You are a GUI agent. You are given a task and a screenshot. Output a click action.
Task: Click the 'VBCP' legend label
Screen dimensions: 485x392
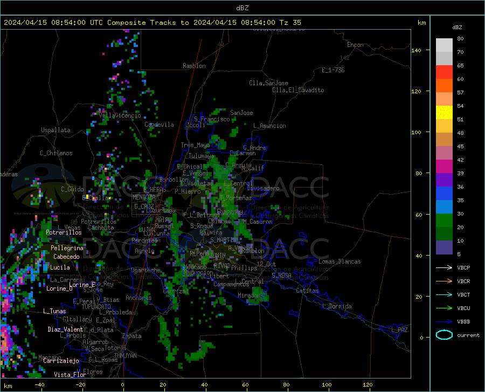point(463,267)
